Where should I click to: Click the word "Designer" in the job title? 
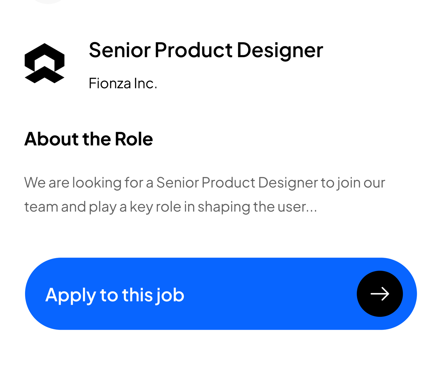click(x=280, y=50)
